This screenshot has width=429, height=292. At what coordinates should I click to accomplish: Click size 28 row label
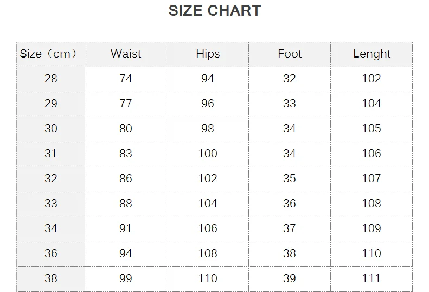pyautogui.click(x=51, y=79)
